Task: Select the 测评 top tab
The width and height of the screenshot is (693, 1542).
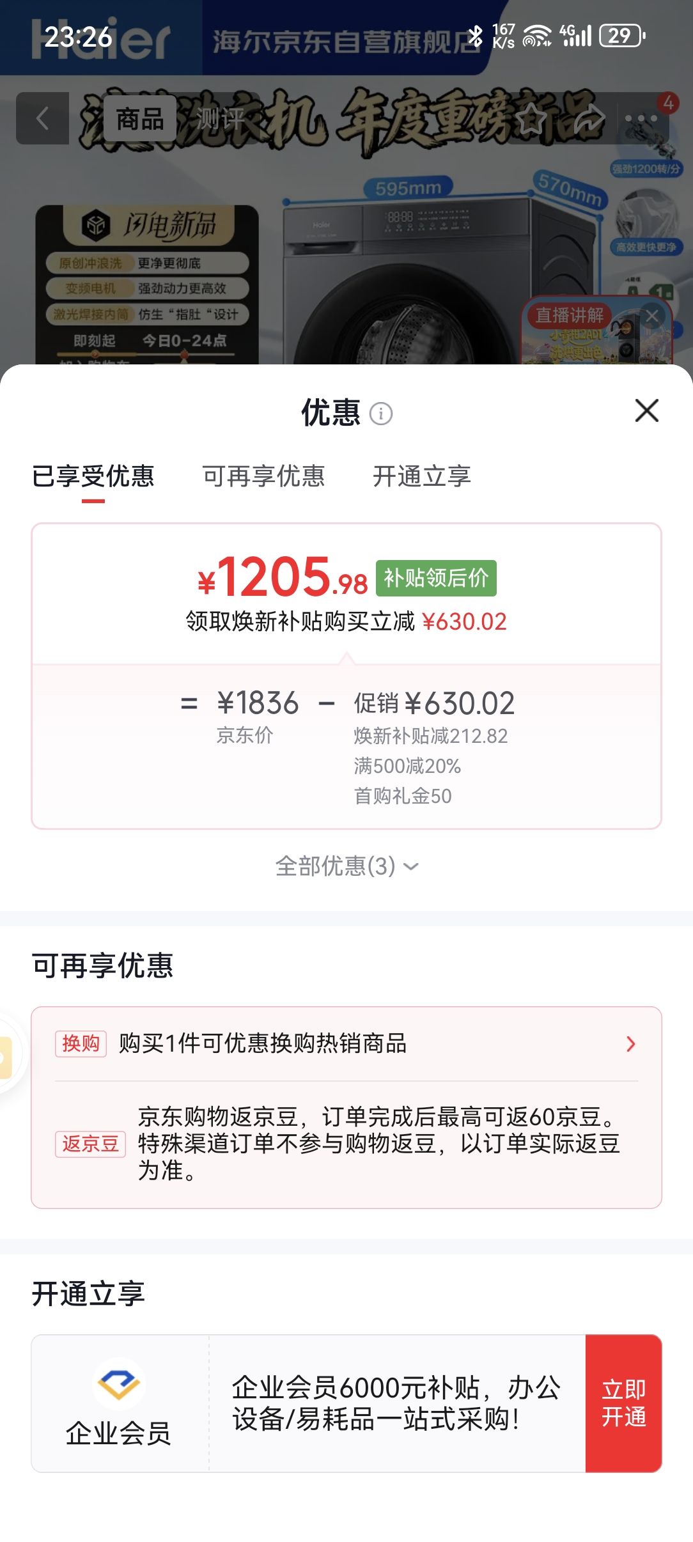Action: point(220,119)
